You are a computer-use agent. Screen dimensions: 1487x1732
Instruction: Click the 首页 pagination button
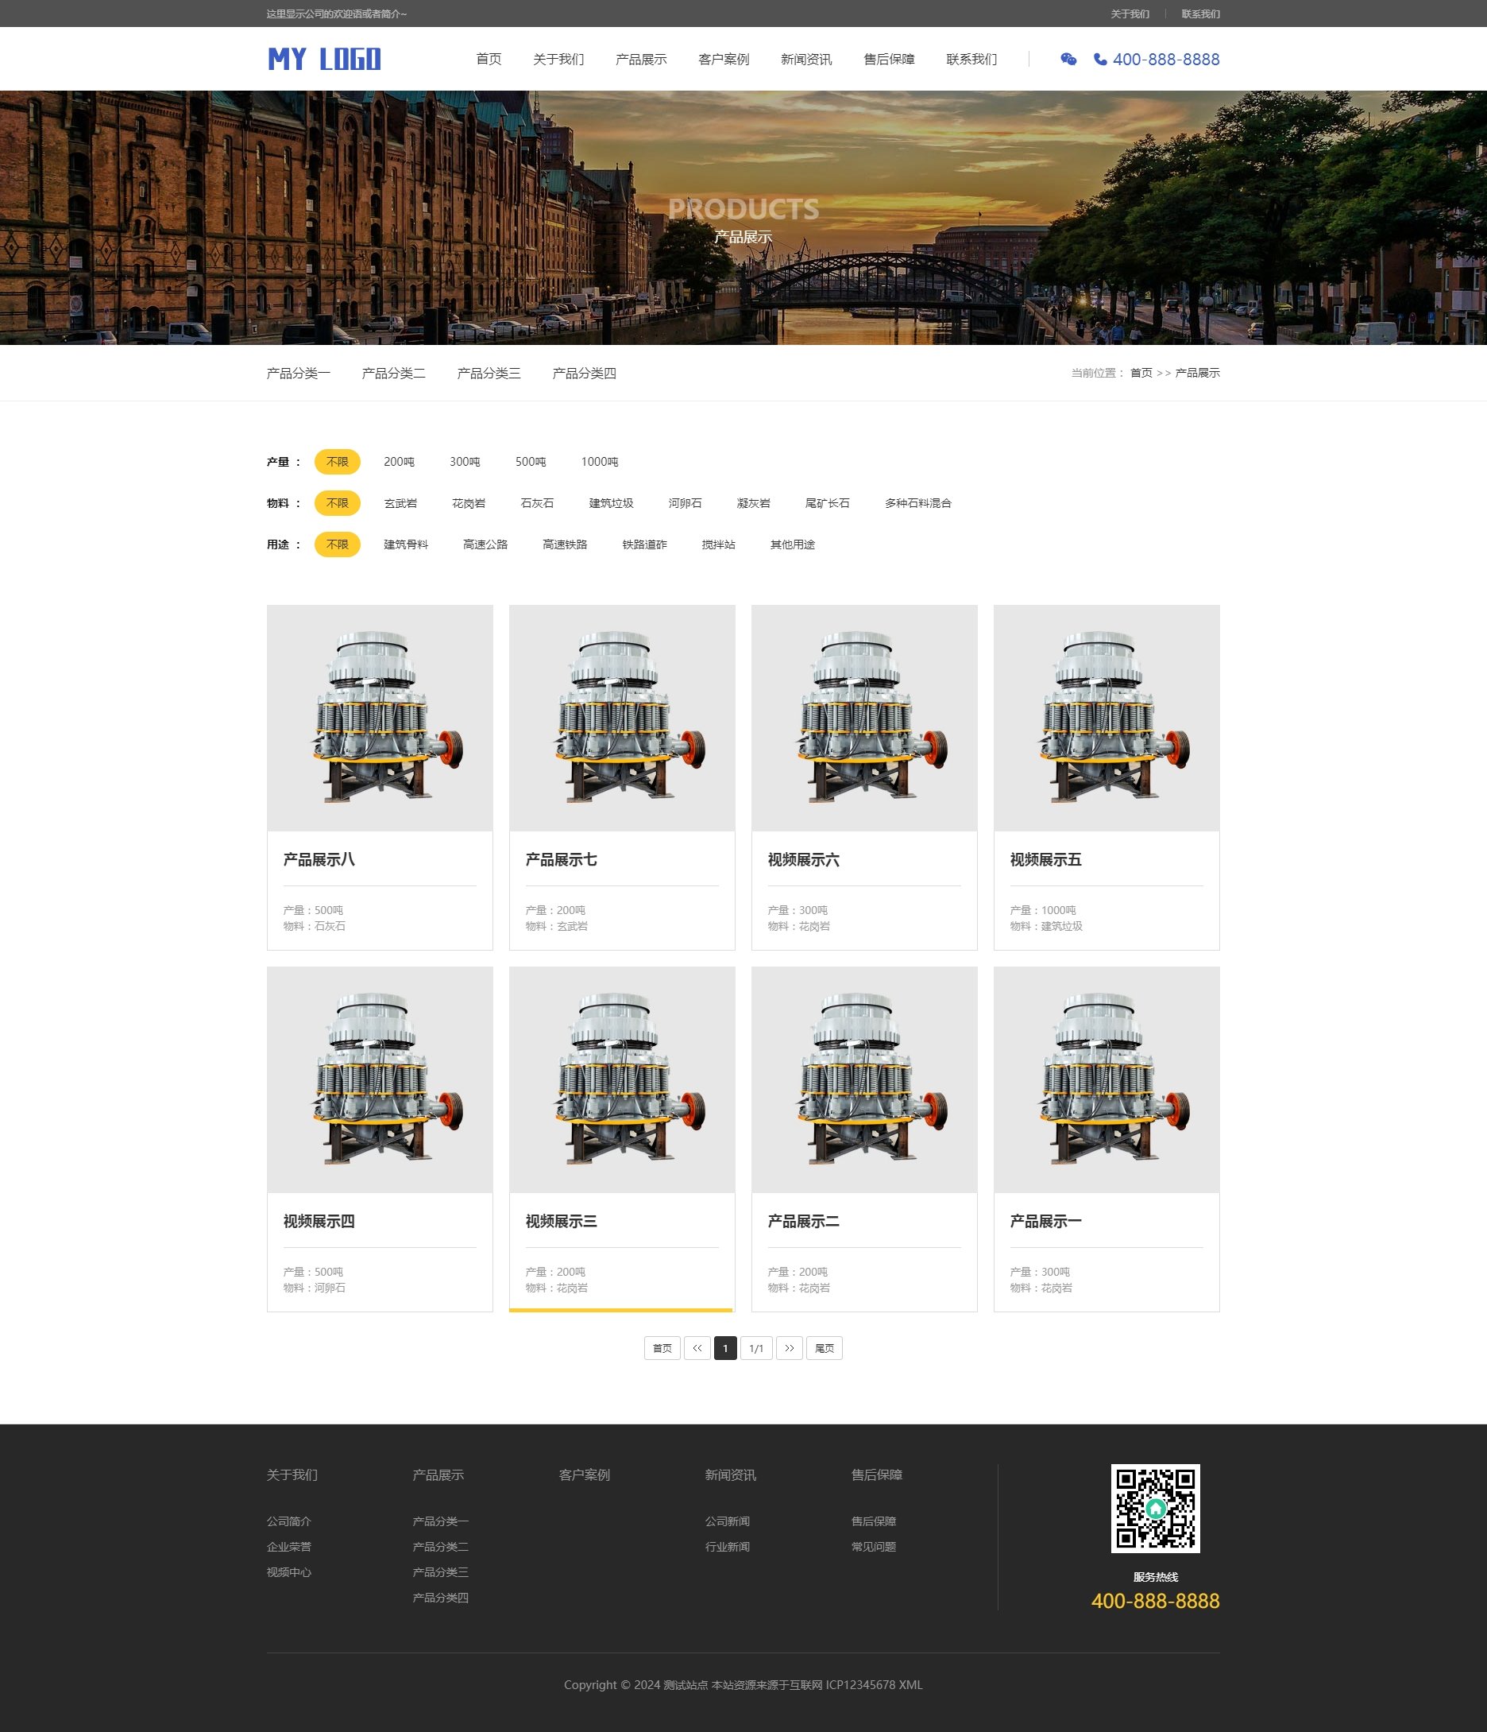(662, 1348)
